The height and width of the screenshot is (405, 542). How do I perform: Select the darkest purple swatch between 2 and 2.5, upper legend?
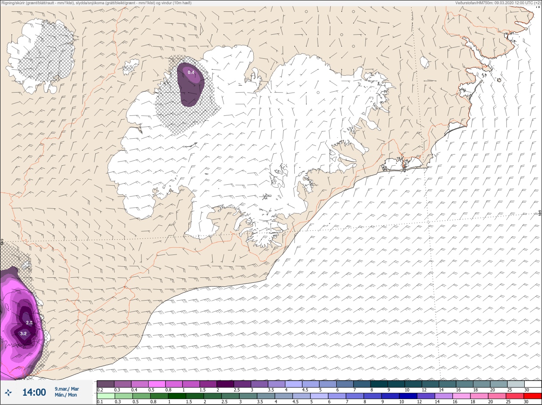click(225, 384)
